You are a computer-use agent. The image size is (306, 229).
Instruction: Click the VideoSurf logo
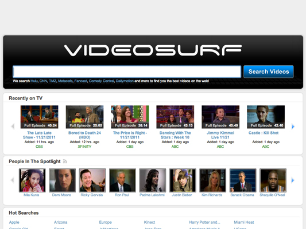(x=153, y=50)
